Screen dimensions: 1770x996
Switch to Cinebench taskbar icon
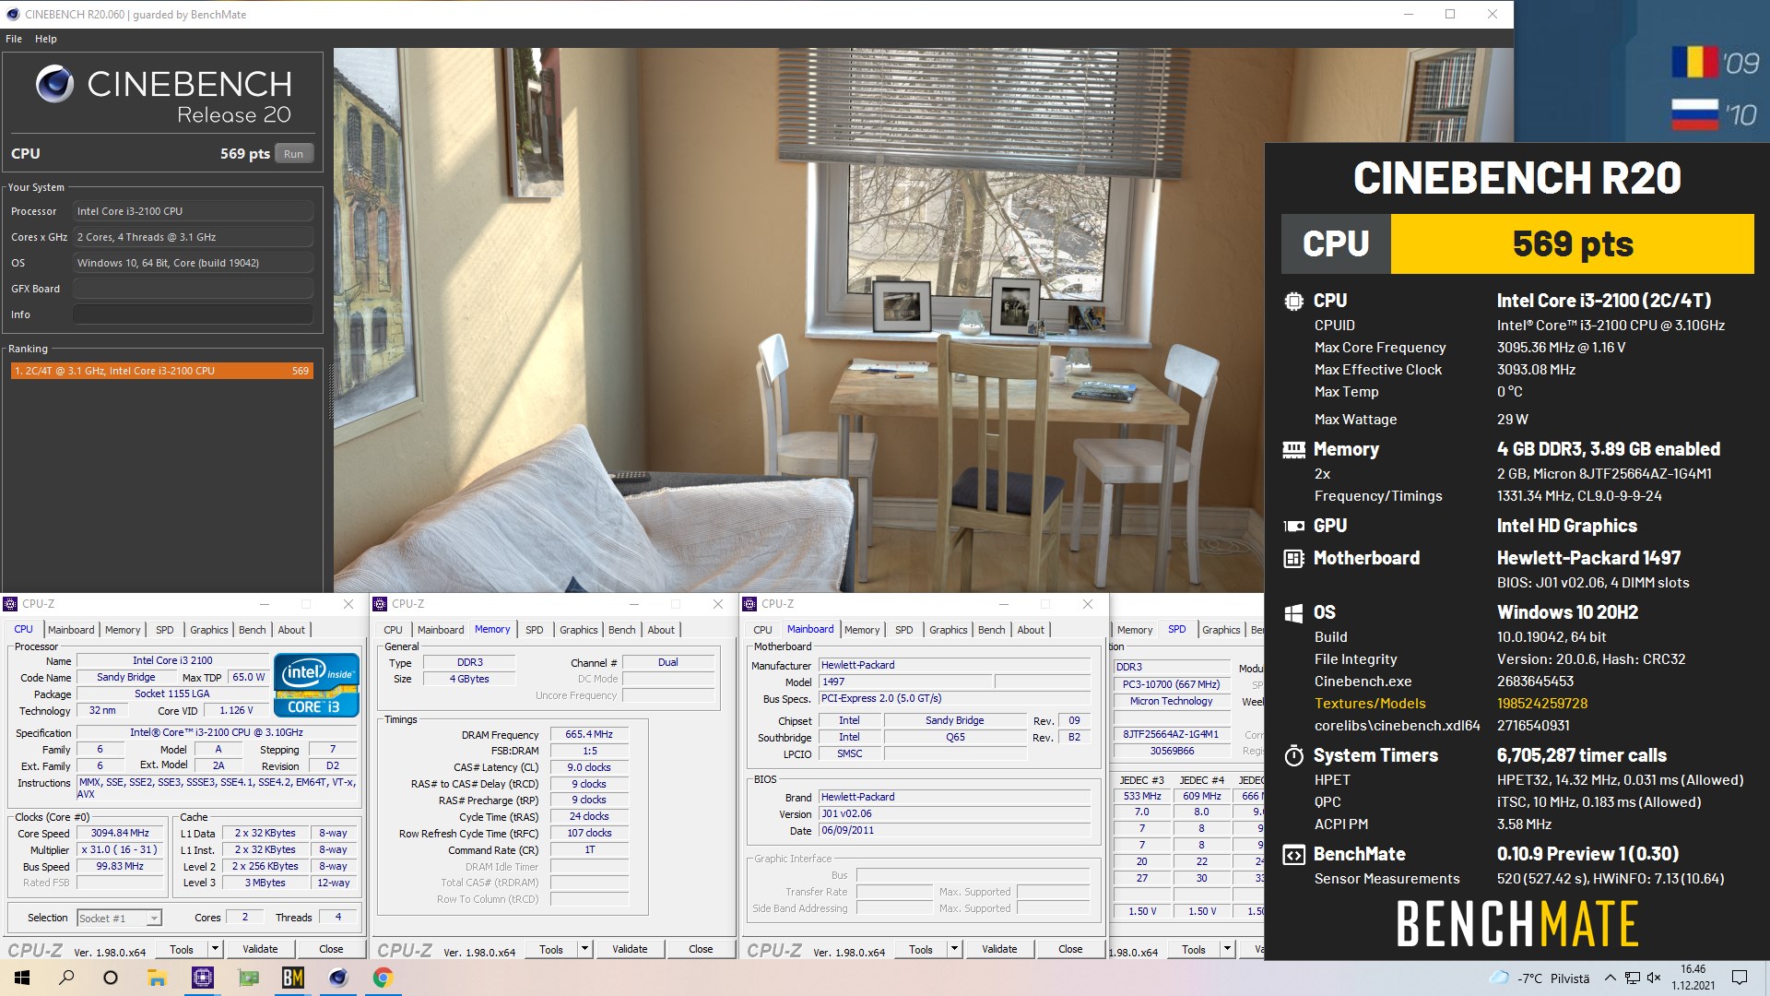(338, 978)
